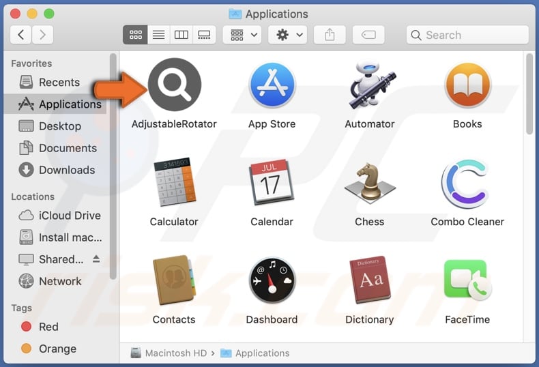The image size is (539, 367).
Task: Open the App Store application
Action: click(x=272, y=85)
